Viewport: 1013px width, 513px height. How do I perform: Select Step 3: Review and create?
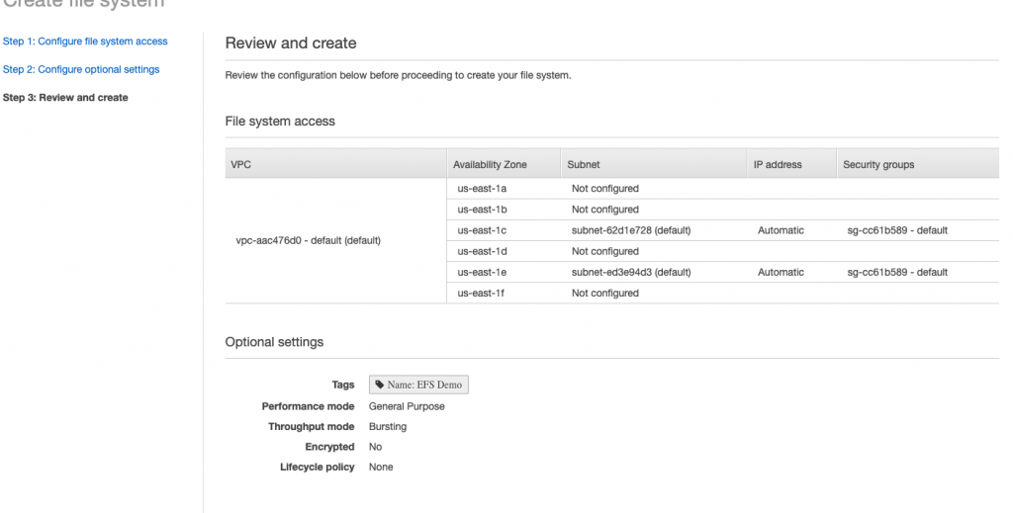coord(65,98)
